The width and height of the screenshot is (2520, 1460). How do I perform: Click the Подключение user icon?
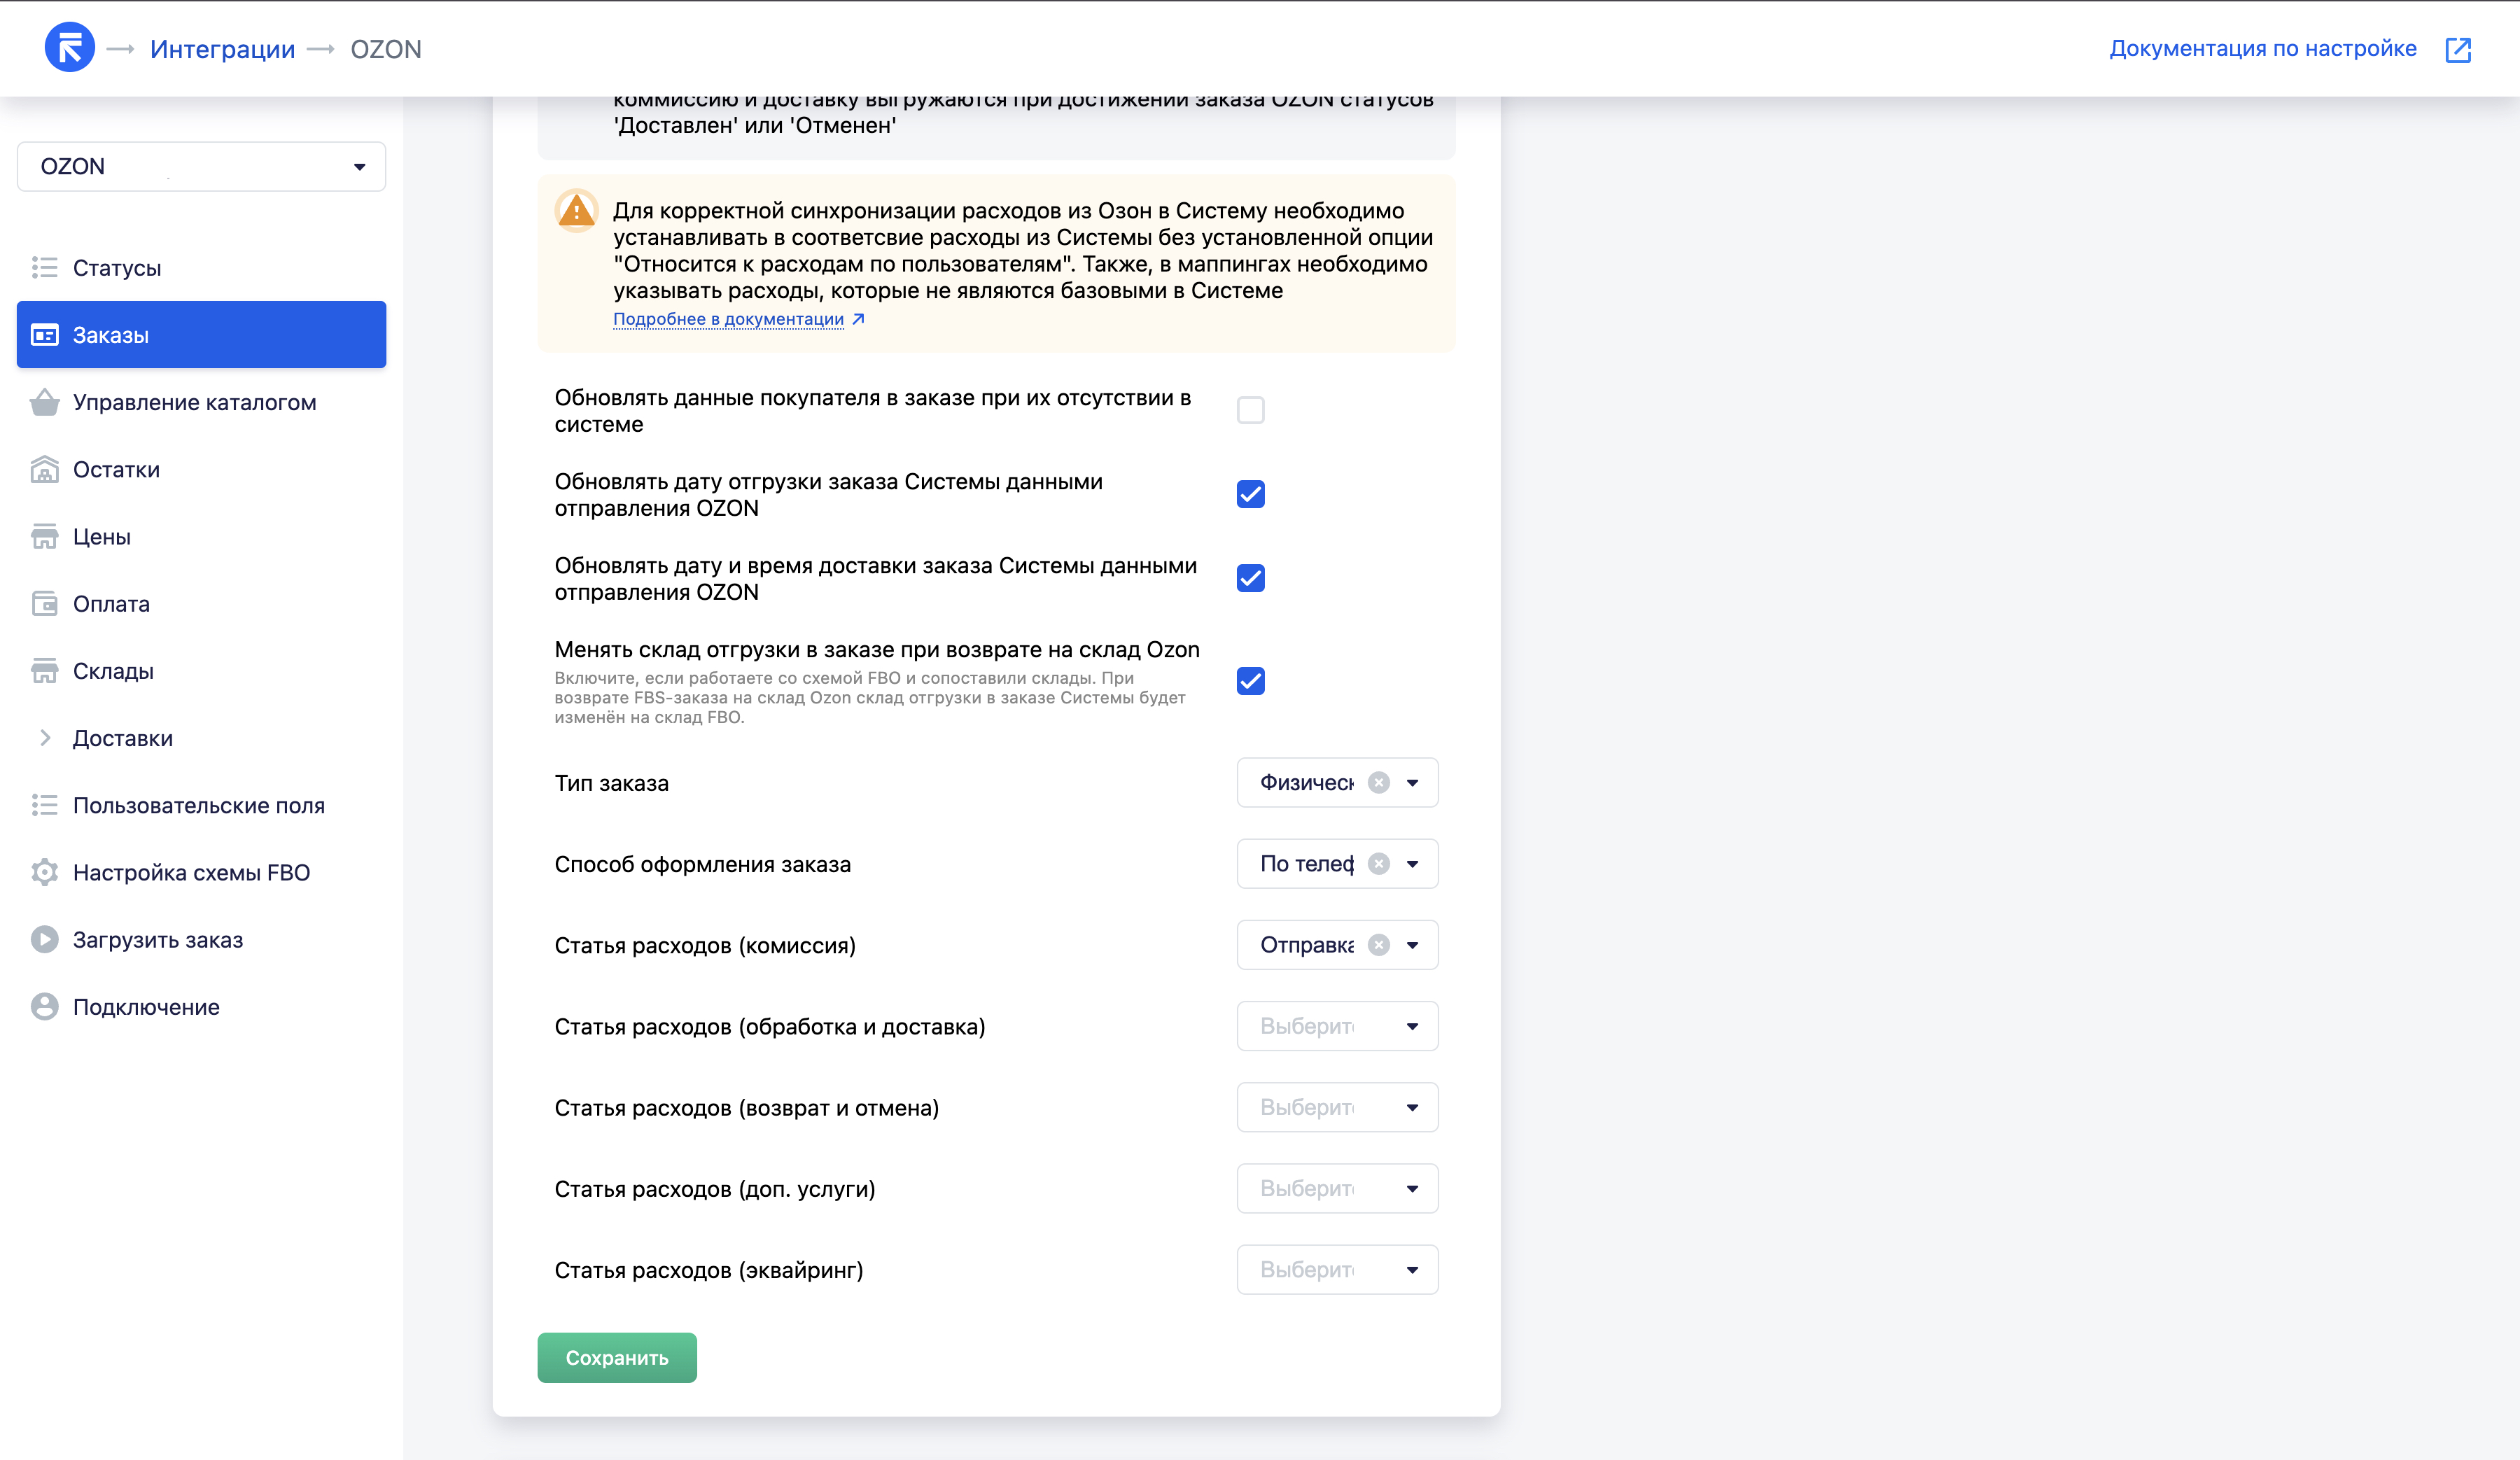click(44, 1006)
